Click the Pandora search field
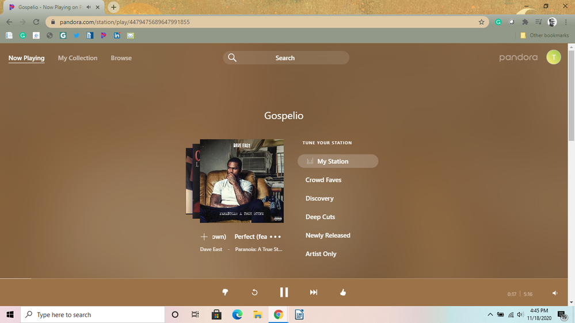Screen dimensions: 575x323 coord(286,58)
